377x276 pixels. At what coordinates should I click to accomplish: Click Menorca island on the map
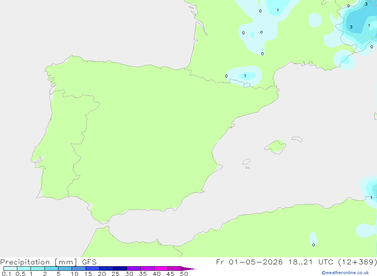click(x=297, y=139)
